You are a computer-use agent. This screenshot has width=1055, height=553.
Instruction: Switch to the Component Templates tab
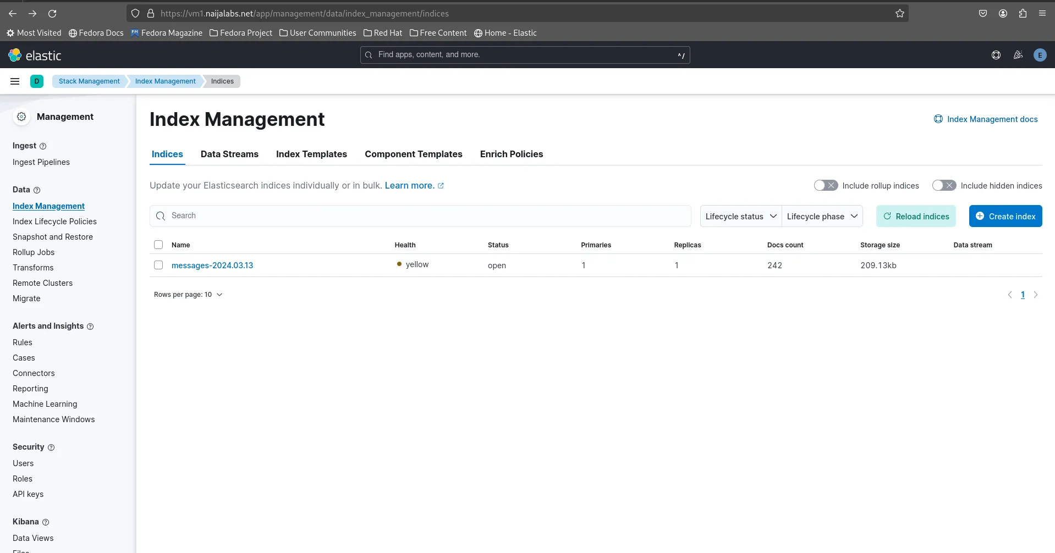coord(414,154)
